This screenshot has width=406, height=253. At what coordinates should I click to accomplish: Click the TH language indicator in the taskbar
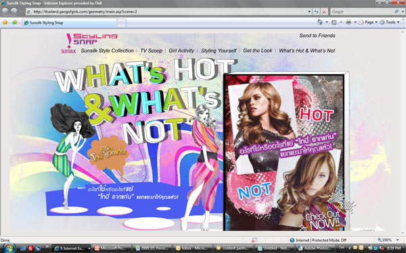342,248
